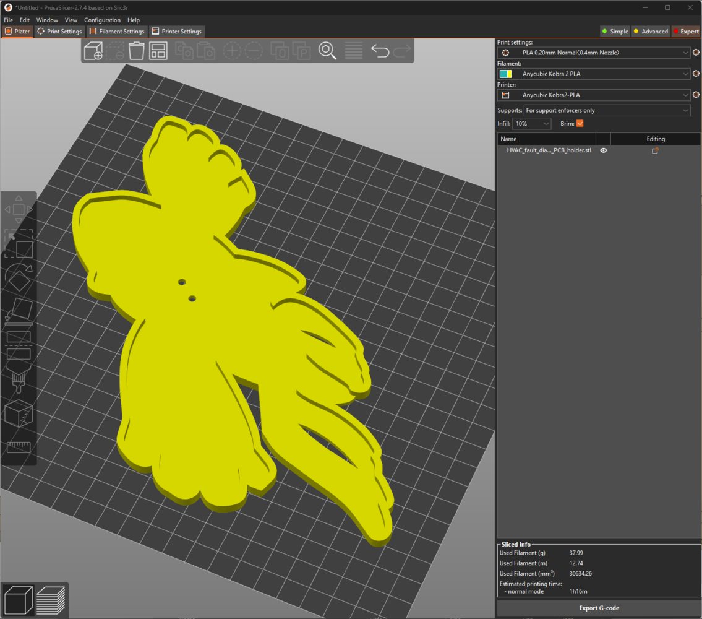
Task: Select the Paint-on supports brush tool
Action: click(19, 378)
